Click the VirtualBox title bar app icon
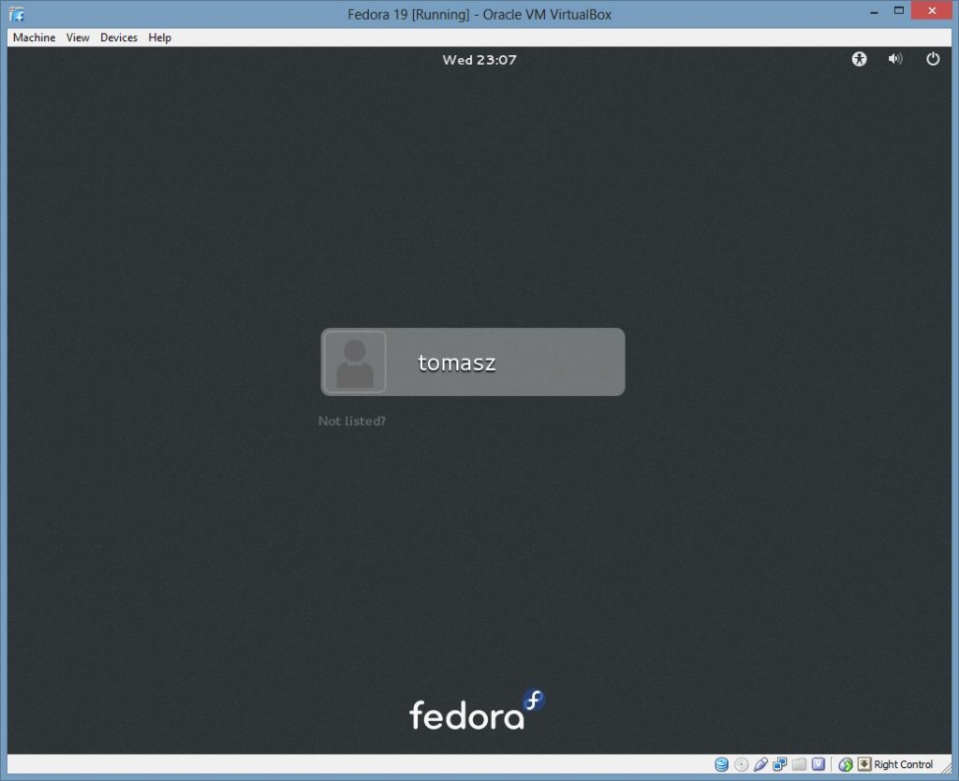This screenshot has height=781, width=959. [17, 13]
